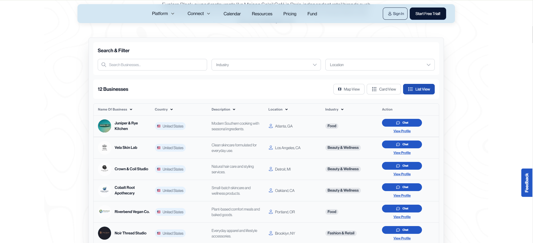
Task: Select List View
Action: pyautogui.click(x=419, y=89)
